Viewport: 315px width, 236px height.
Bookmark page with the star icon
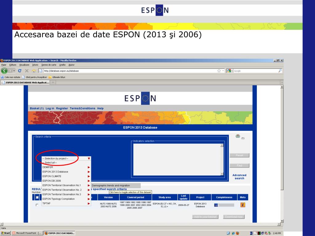pos(219,71)
